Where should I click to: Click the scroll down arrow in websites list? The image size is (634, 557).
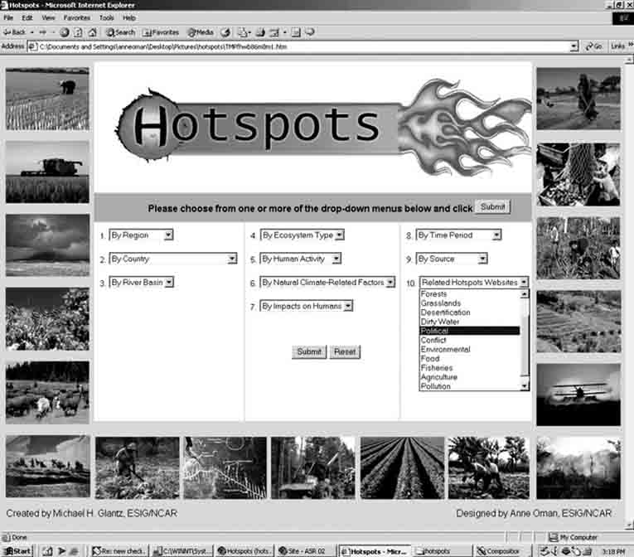pyautogui.click(x=524, y=385)
